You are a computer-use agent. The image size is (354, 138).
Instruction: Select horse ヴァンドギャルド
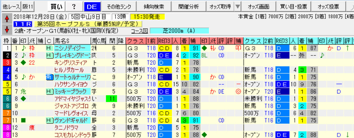point(72,120)
